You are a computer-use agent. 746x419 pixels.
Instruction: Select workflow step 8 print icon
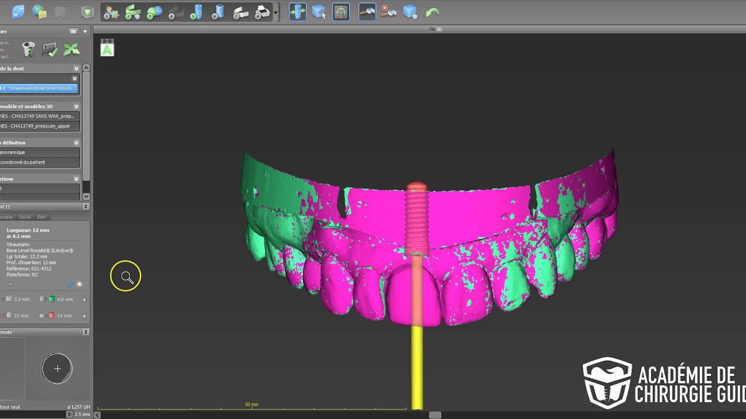tap(263, 12)
